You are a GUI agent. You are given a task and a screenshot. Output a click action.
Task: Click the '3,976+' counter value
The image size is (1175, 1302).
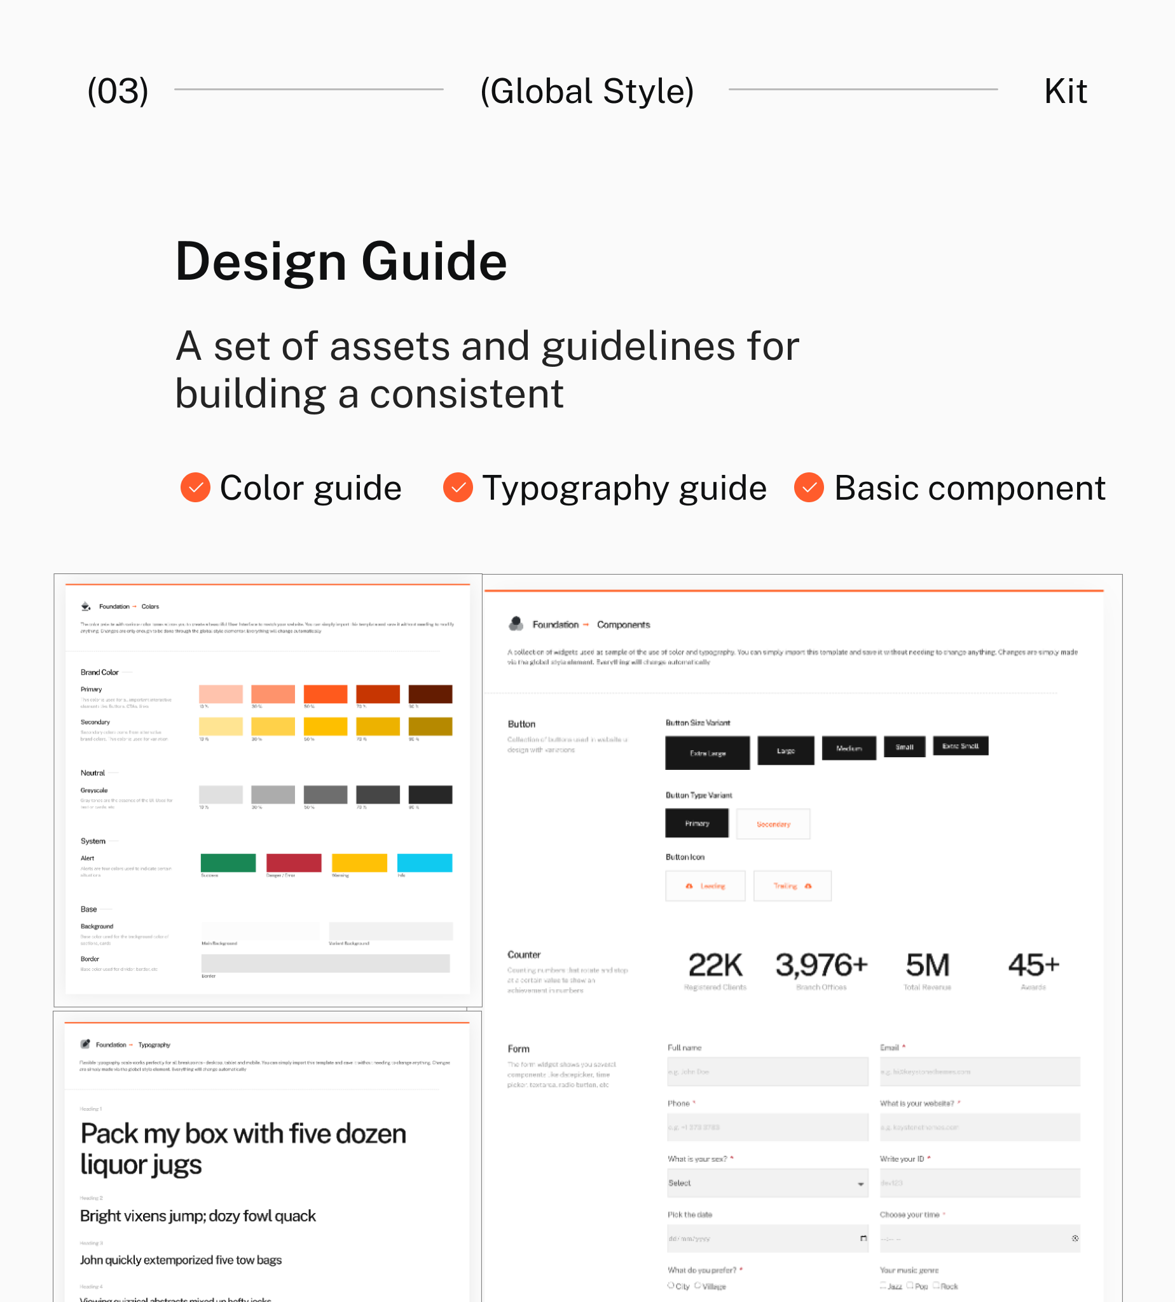[821, 965]
